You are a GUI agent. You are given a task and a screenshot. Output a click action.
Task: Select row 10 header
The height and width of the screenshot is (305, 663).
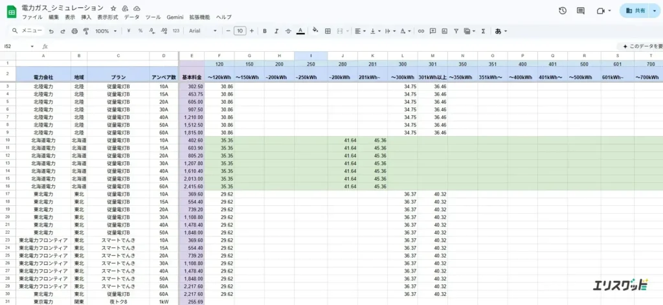(8, 140)
